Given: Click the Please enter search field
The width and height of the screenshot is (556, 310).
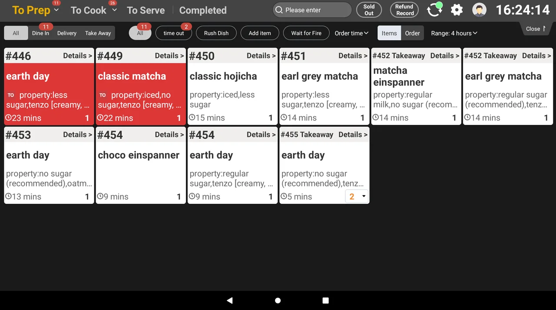Looking at the screenshot, I should (312, 10).
